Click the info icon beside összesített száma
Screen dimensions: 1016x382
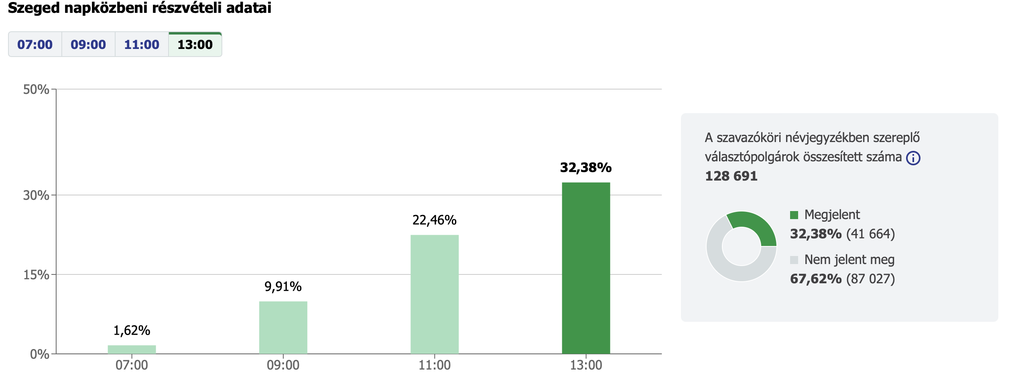click(913, 158)
